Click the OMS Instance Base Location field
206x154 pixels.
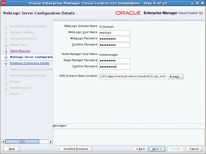pos(132,76)
